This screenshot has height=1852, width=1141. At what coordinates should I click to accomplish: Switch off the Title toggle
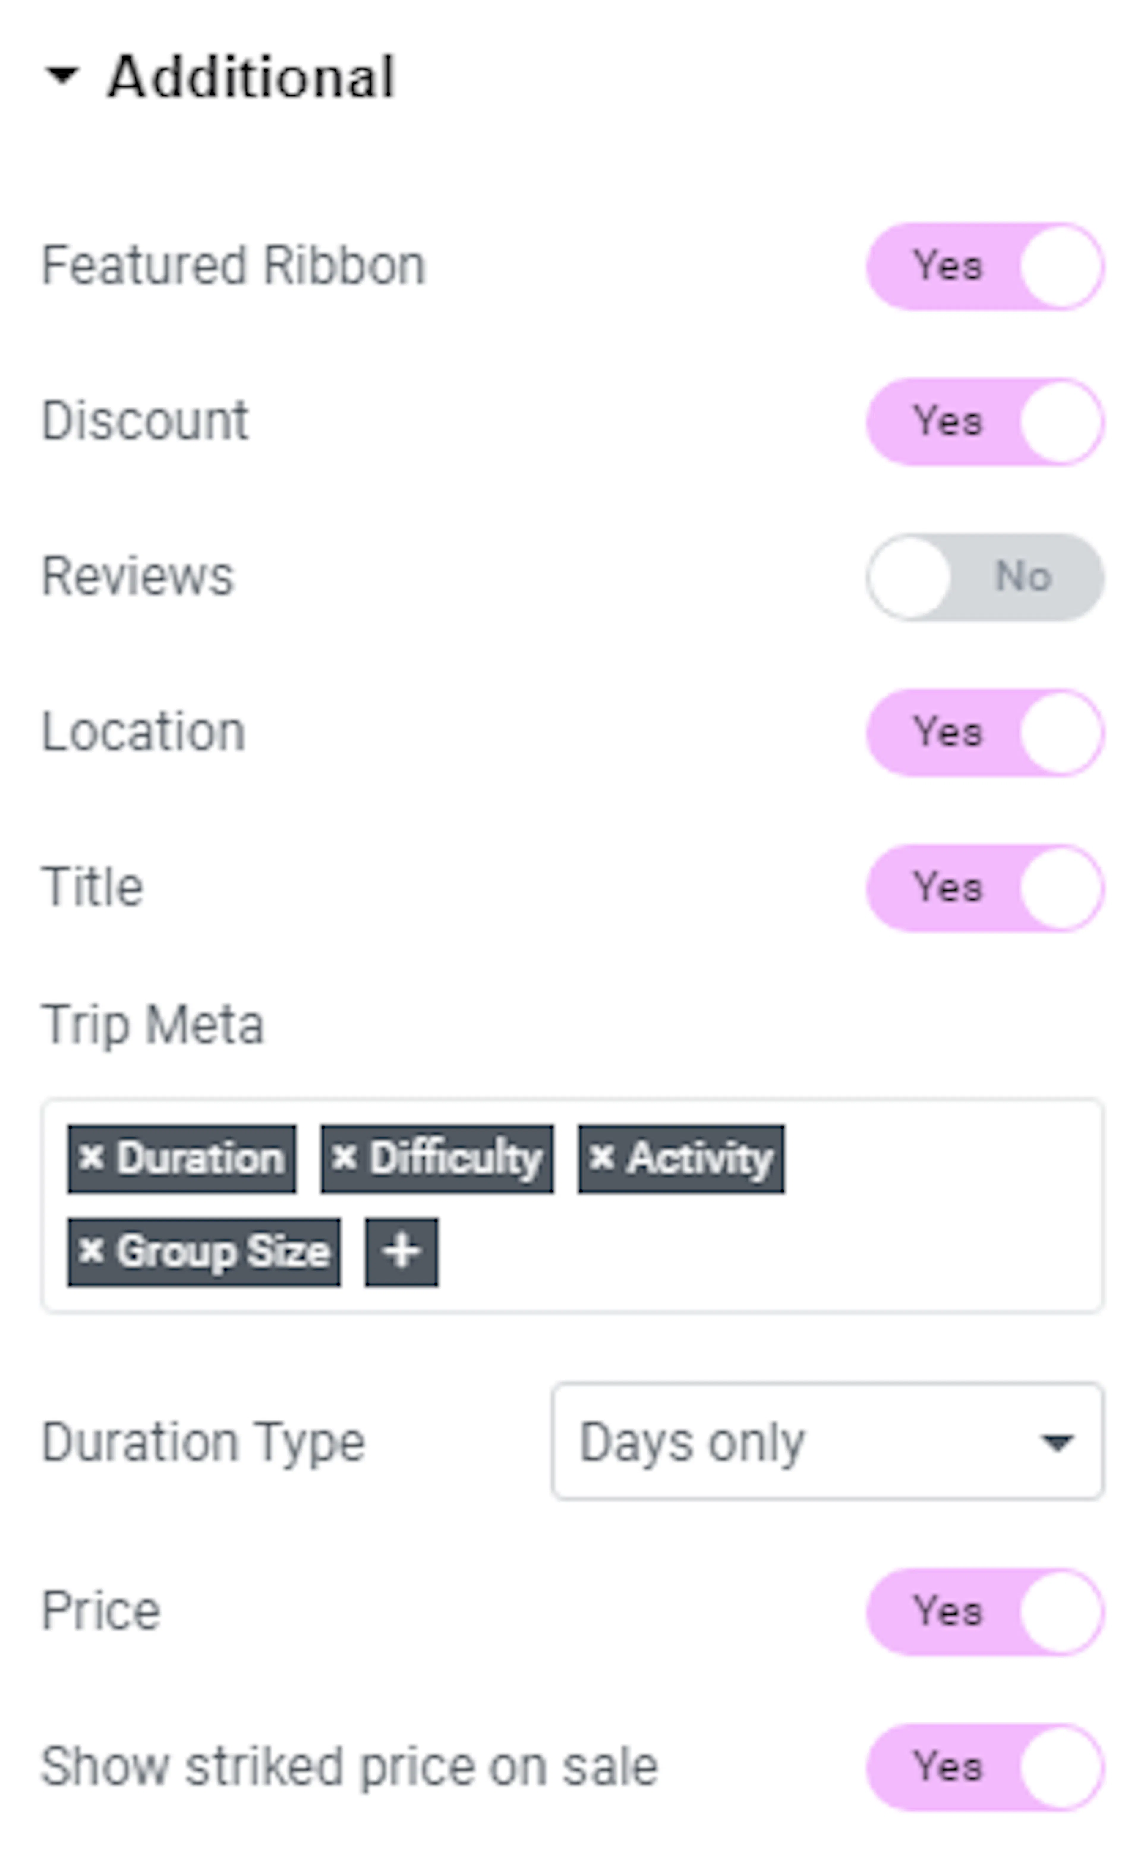[985, 888]
